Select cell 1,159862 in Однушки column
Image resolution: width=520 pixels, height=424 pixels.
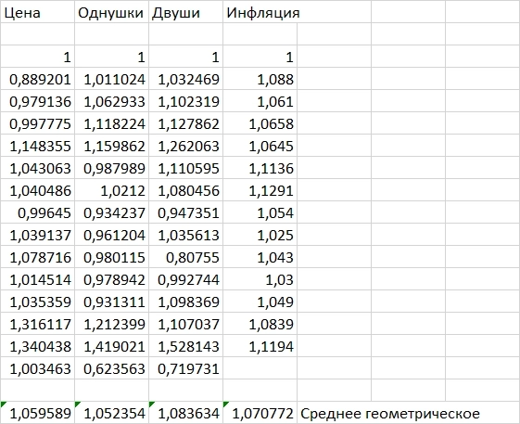tap(111, 146)
